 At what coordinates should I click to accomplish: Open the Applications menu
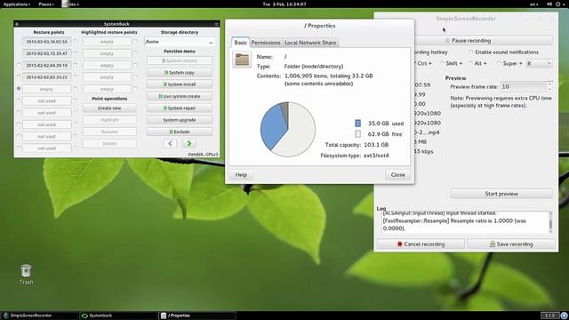click(16, 4)
